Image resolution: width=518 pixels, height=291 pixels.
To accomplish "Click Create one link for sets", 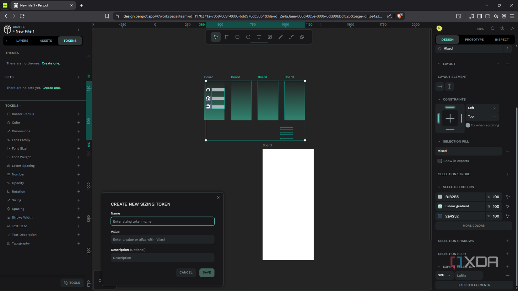I will [x=51, y=88].
